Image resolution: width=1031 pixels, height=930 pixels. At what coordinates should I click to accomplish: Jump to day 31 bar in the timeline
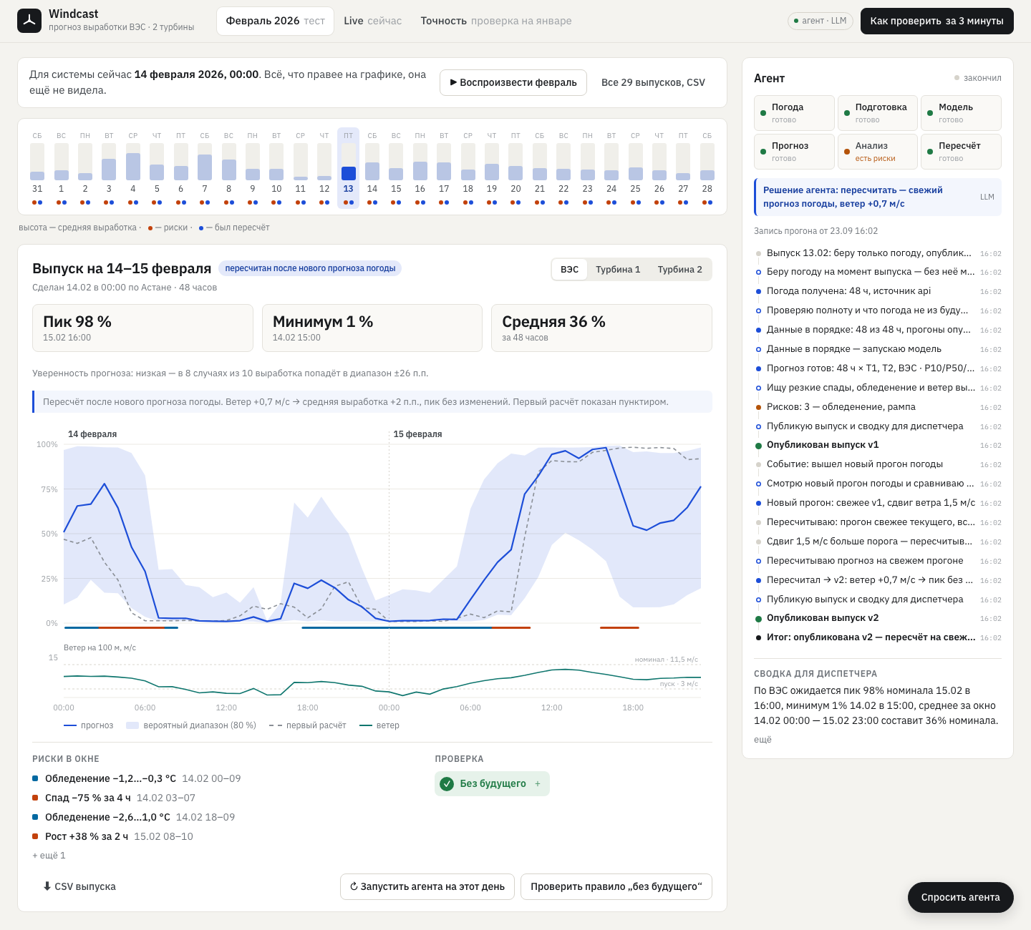(x=37, y=168)
